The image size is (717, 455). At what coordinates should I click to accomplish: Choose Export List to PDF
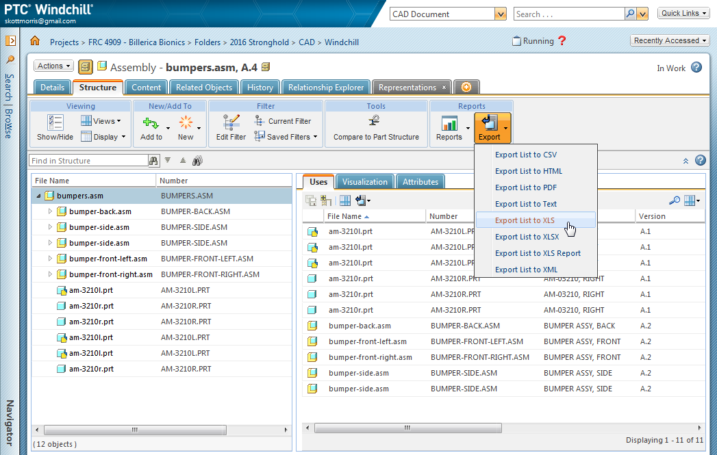[526, 187]
